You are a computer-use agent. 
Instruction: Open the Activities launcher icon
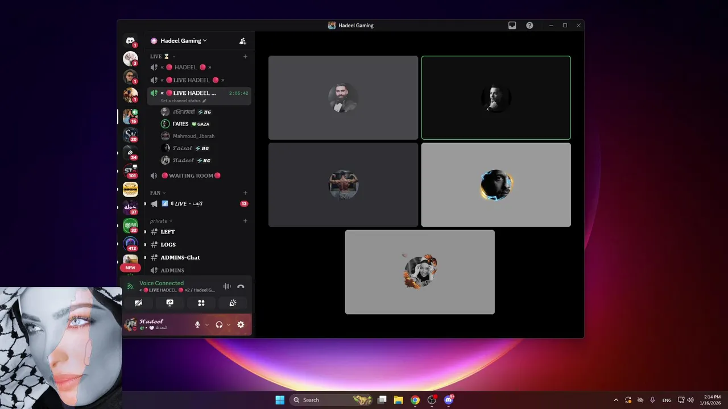tap(201, 303)
